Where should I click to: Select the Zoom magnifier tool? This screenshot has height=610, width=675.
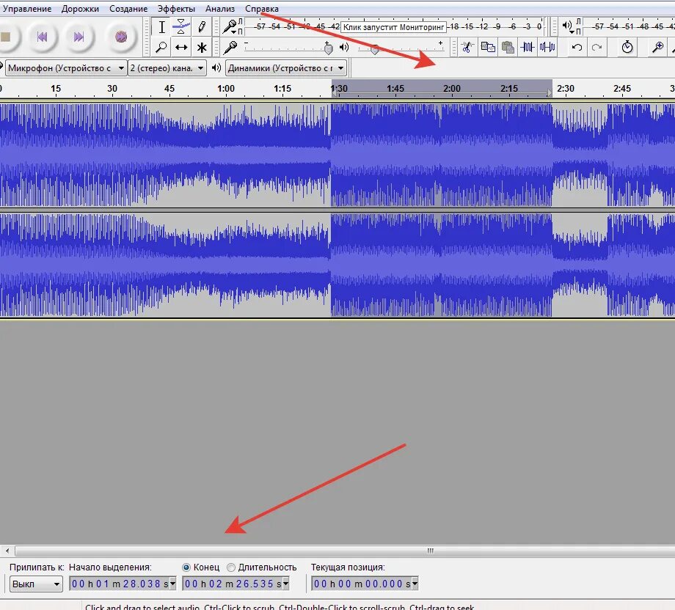pyautogui.click(x=161, y=47)
